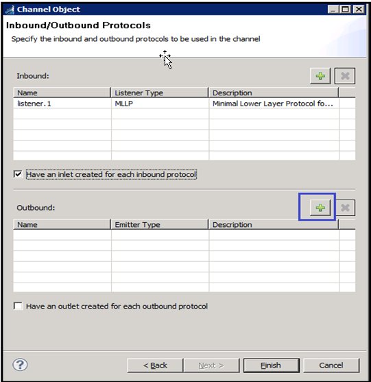Click the Channel Object title bar icon

pos(10,10)
